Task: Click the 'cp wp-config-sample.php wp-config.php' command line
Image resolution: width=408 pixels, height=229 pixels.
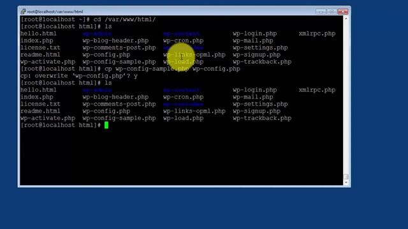Action: point(130,69)
